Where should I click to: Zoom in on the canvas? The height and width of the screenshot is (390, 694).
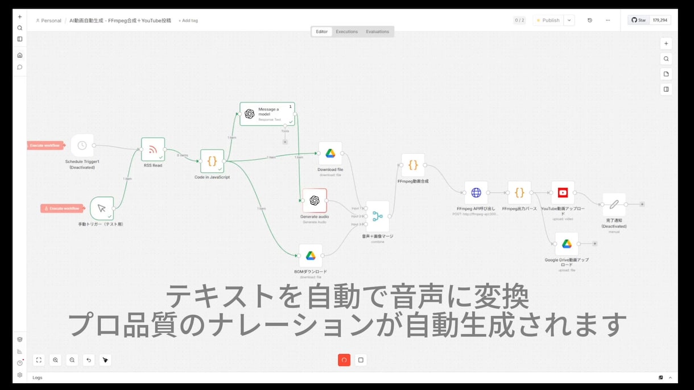click(x=55, y=360)
